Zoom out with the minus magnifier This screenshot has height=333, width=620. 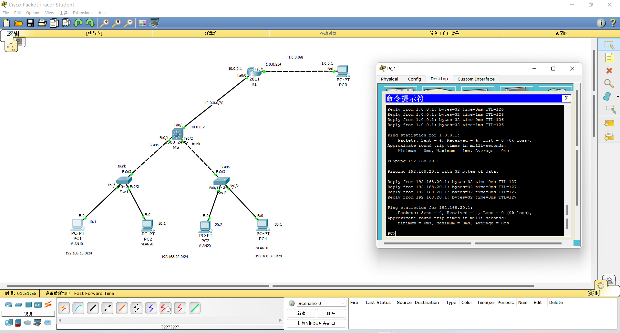click(128, 23)
